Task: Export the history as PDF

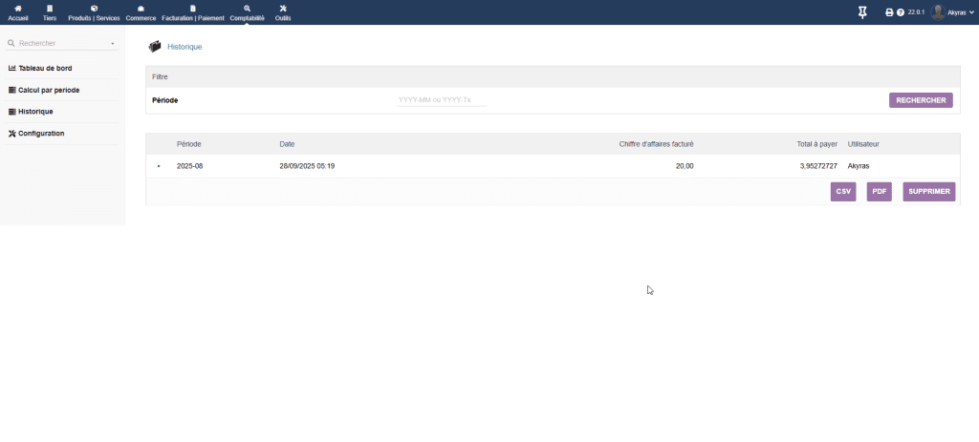Action: [x=880, y=191]
